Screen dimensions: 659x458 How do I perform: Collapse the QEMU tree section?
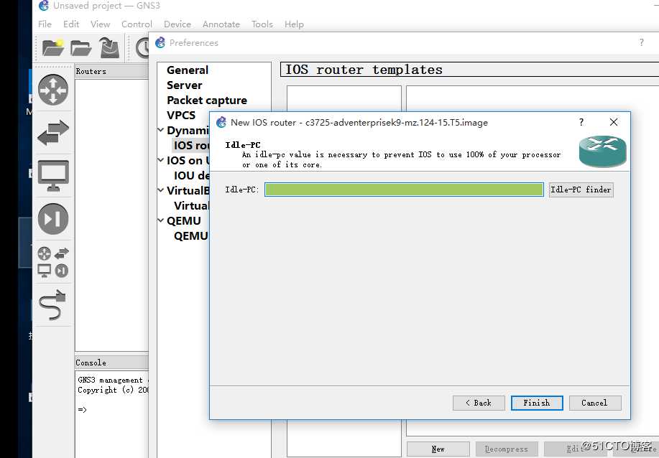pos(160,220)
